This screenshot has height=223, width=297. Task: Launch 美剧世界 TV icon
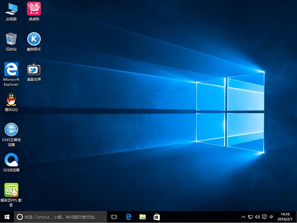click(x=33, y=70)
